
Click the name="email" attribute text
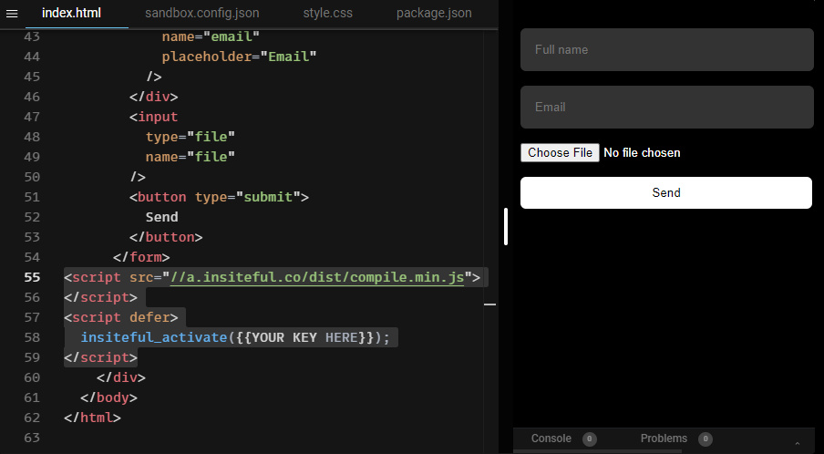pyautogui.click(x=211, y=36)
